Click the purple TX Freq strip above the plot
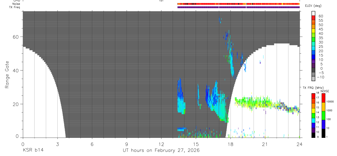This screenshot has width=337, height=156. coord(238,7)
